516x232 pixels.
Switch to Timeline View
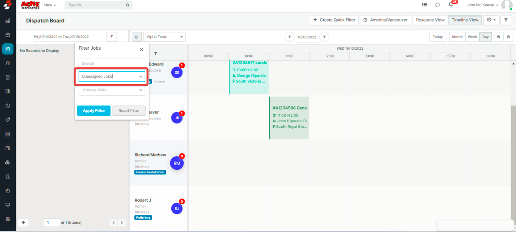pyautogui.click(x=465, y=20)
